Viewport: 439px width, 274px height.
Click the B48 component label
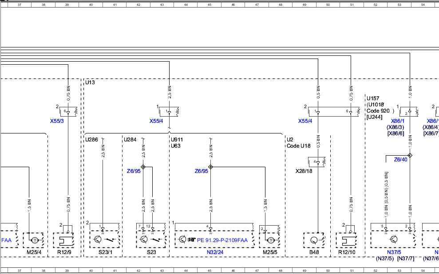(x=314, y=252)
